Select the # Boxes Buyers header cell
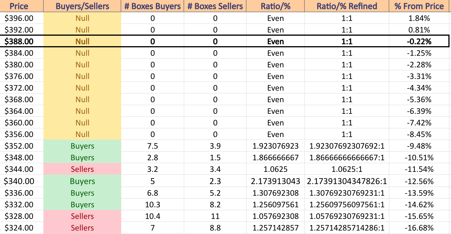This screenshot has height=234, width=451. click(153, 6)
